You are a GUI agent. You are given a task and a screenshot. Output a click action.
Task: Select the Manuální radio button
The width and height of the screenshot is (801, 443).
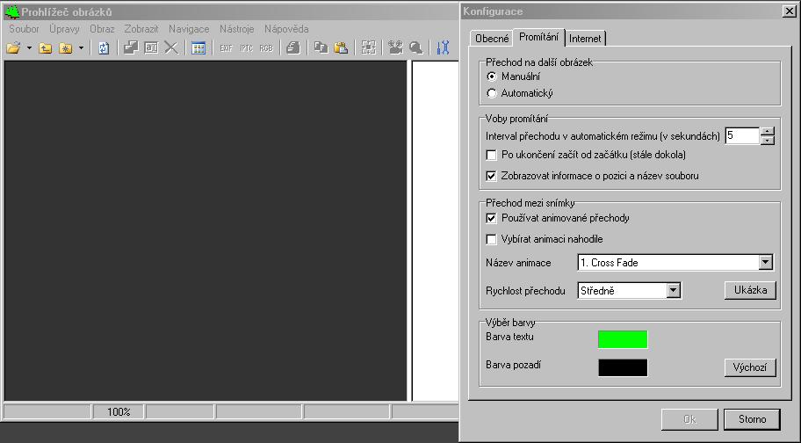[492, 76]
